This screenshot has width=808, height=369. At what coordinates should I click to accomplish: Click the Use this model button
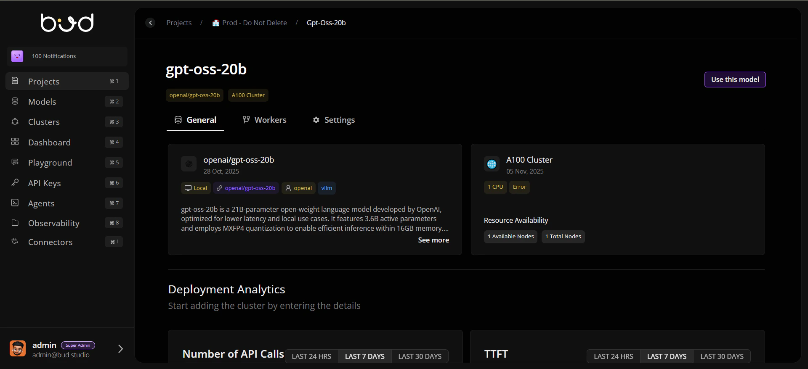(735, 79)
